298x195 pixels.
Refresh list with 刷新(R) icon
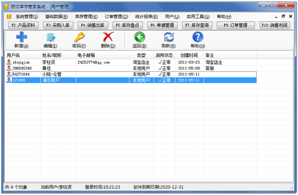(x=169, y=37)
